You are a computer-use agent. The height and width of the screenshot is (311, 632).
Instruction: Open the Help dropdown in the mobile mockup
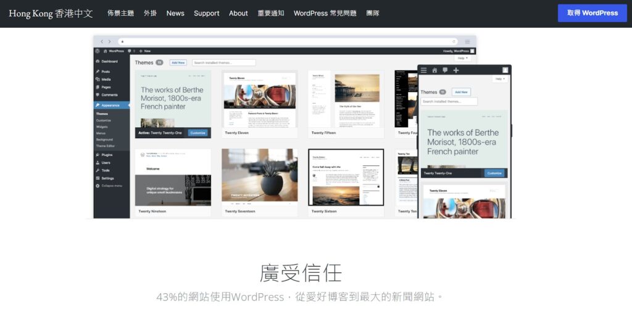(x=500, y=79)
